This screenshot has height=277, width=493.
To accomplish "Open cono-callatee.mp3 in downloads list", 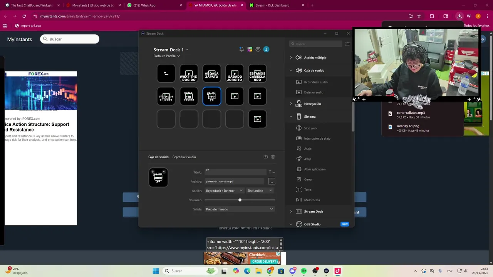I will pyautogui.click(x=422, y=115).
